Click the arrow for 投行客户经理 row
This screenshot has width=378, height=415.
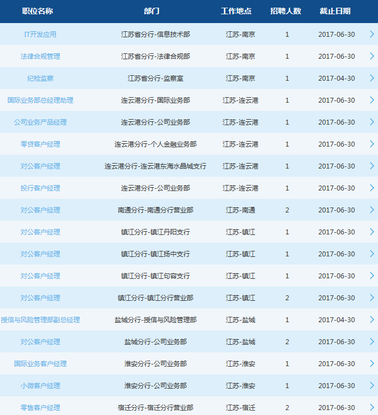(371, 188)
